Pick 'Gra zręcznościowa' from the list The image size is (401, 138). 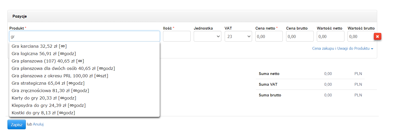pos(50,91)
